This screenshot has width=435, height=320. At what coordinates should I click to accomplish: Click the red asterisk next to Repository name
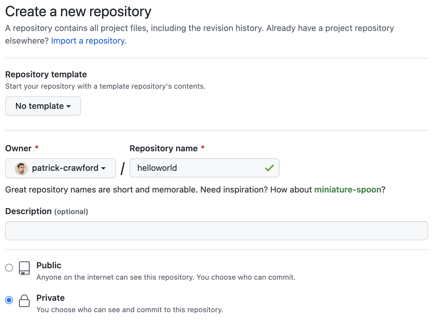[x=203, y=147]
